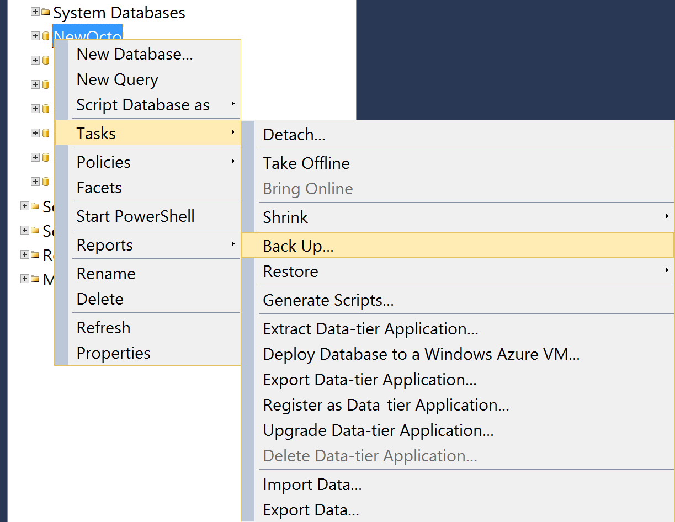Select the highlighted NewOcto tree item

[87, 35]
